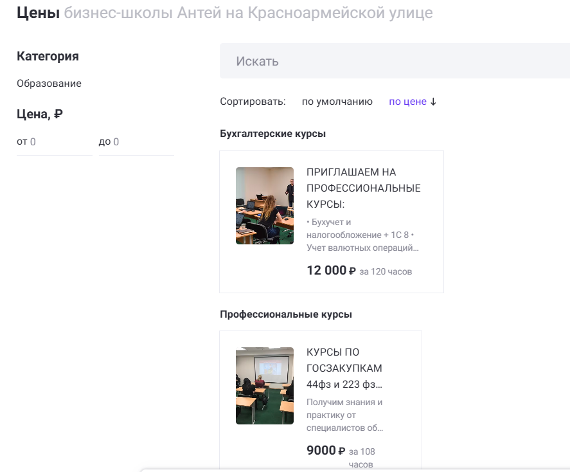Viewport: 570px width, 472px height.
Task: Open the госзакупки course presentation photo
Action: [264, 386]
